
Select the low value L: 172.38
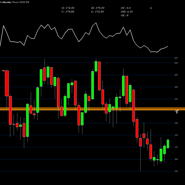(97, 12)
